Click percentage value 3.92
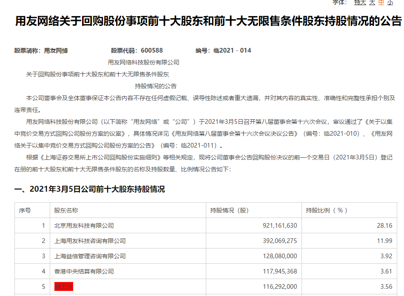The image size is (404, 296). coord(386,256)
